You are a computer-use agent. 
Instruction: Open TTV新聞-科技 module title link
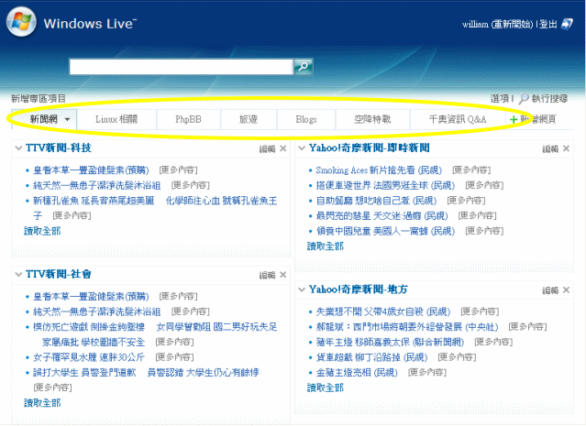(x=59, y=147)
